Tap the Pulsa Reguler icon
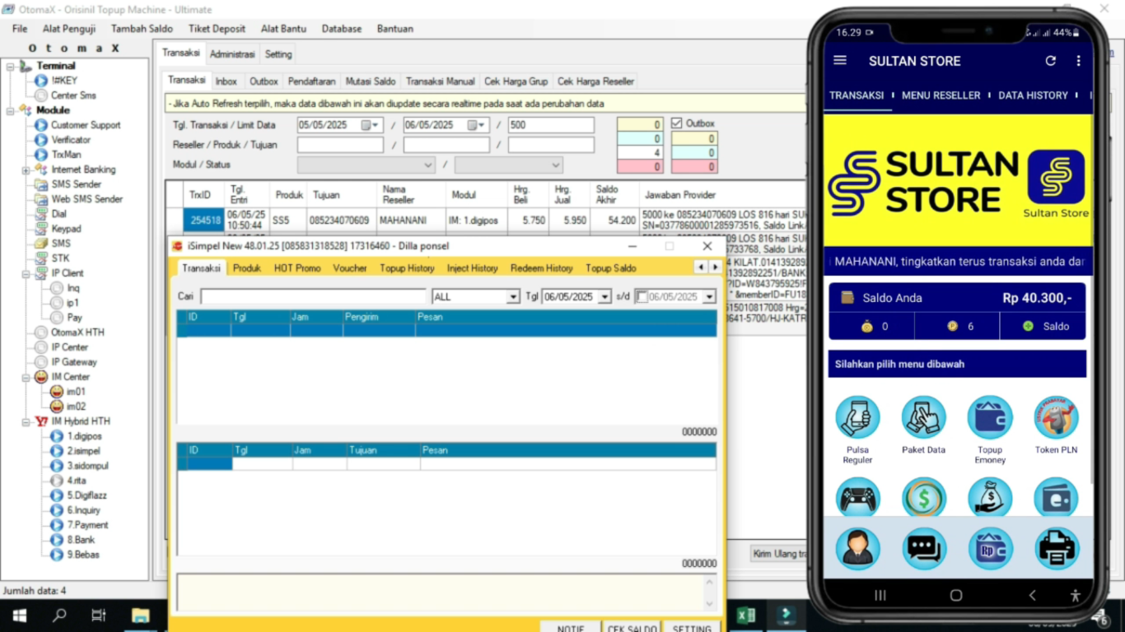 coord(857,417)
